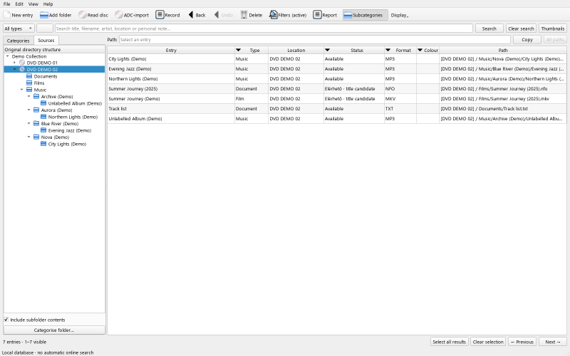This screenshot has width=570, height=356.
Task: Select the Films folder icon in the tree
Action: [29, 83]
